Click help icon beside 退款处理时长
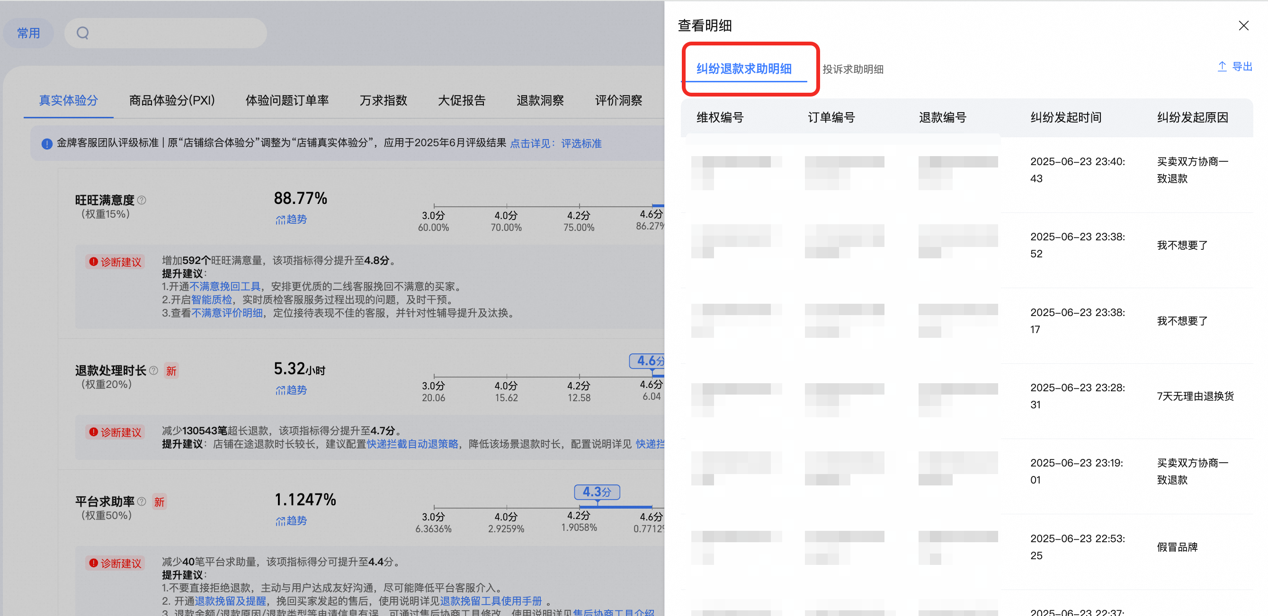The height and width of the screenshot is (616, 1268). [153, 370]
